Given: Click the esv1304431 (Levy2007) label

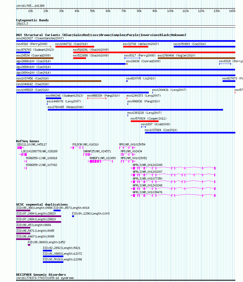Looking at the screenshot, I should pos(169,90).
